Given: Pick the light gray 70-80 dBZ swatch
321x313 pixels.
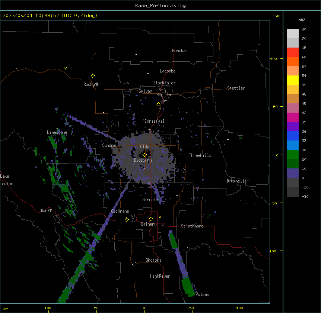Looking at the screenshot, I should click(x=293, y=34).
